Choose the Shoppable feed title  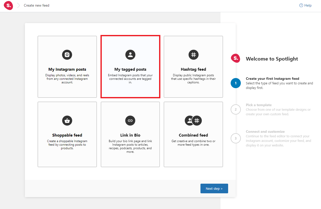point(67,135)
